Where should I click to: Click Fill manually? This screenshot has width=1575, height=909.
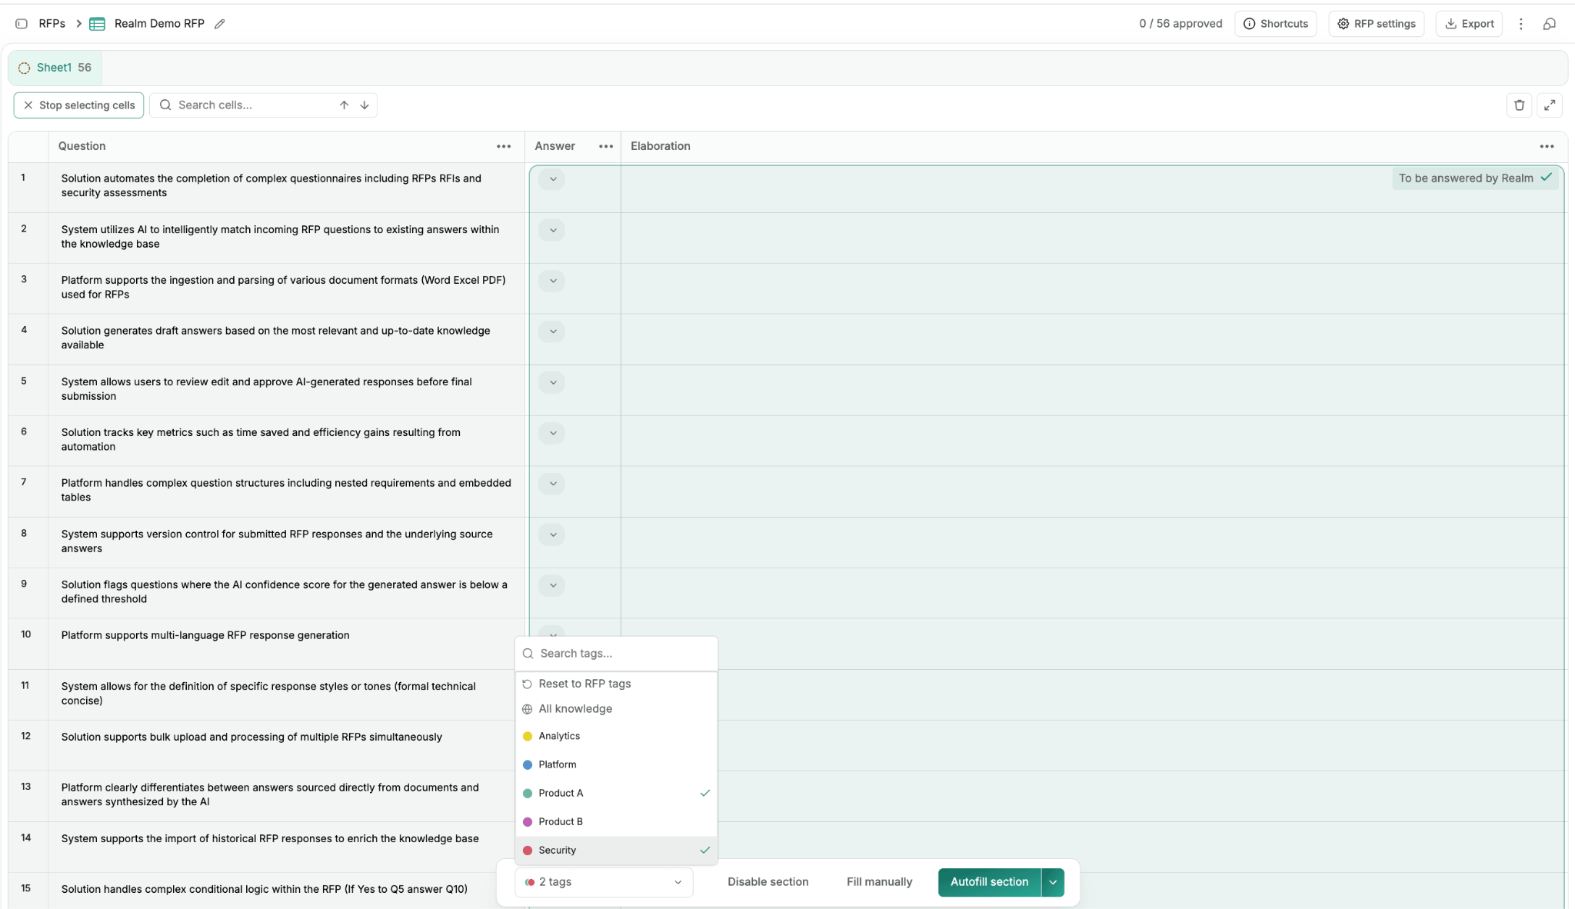click(879, 882)
